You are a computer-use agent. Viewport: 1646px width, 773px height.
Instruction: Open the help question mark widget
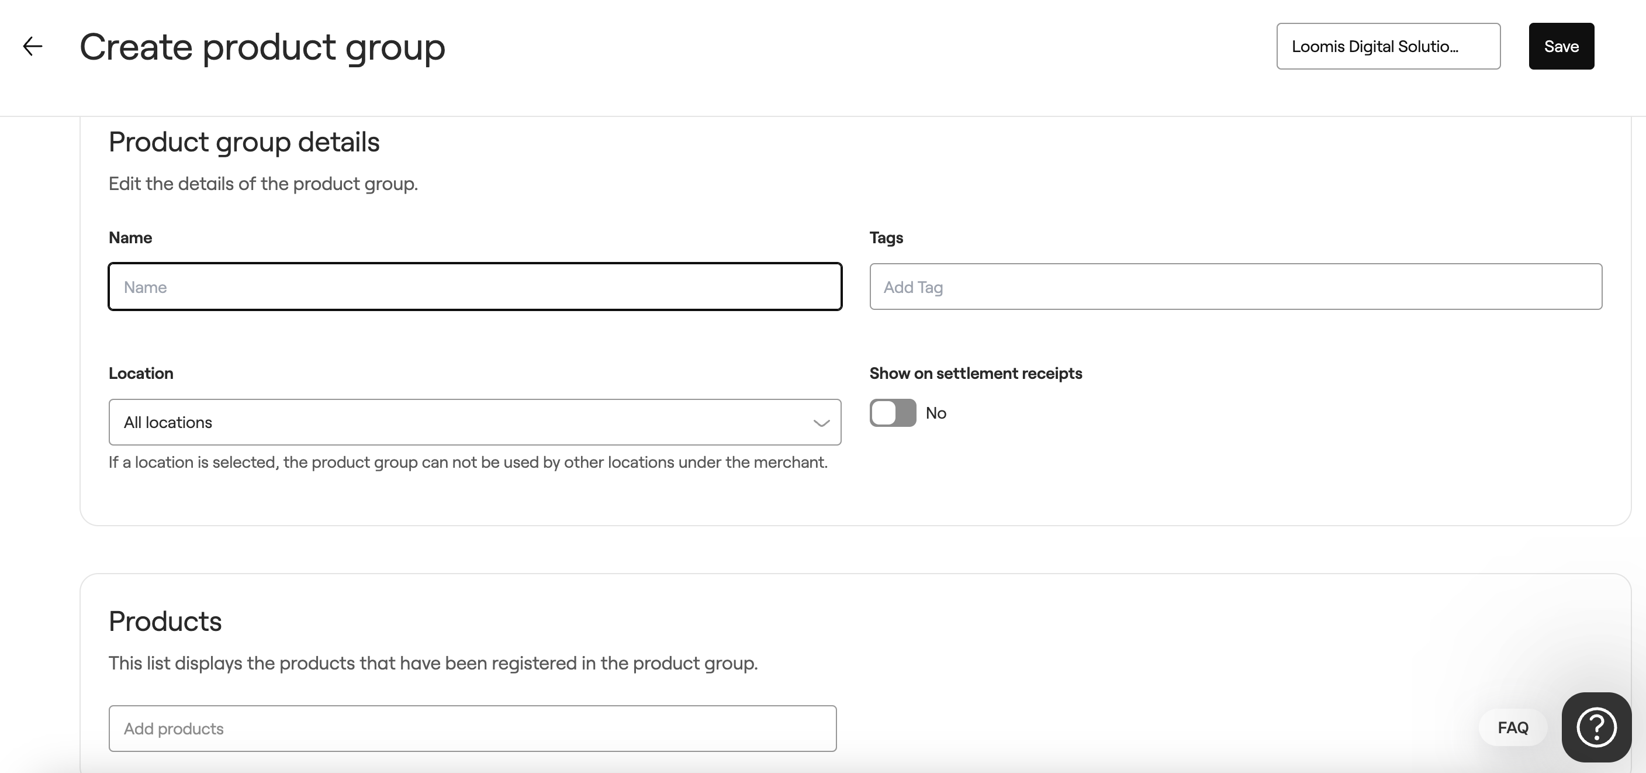[x=1596, y=727]
